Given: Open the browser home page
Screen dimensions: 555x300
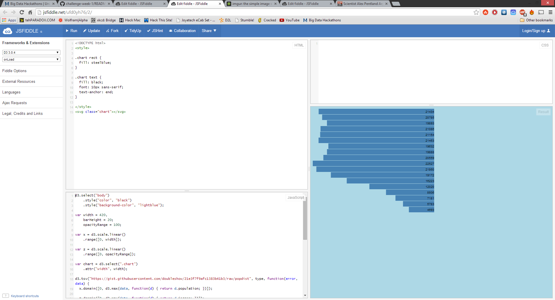Looking at the screenshot, I should pos(30,12).
